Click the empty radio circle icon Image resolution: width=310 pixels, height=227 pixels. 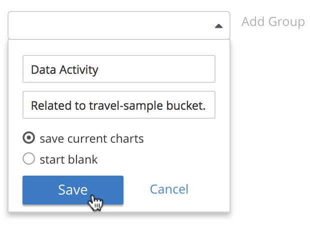29,159
